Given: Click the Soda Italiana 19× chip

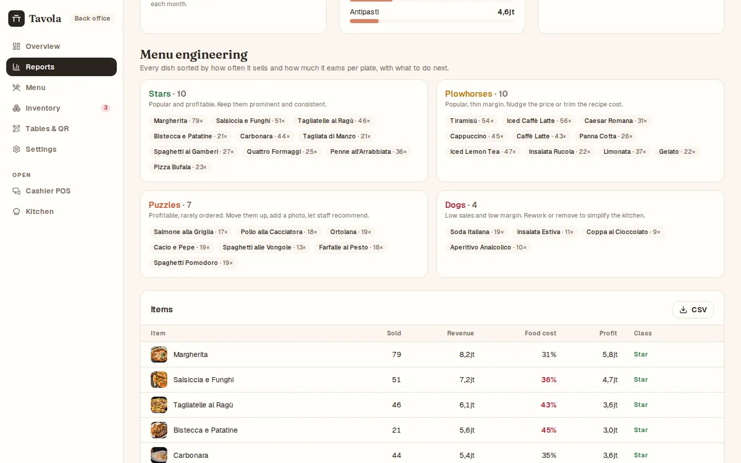Looking at the screenshot, I should click(x=477, y=232).
